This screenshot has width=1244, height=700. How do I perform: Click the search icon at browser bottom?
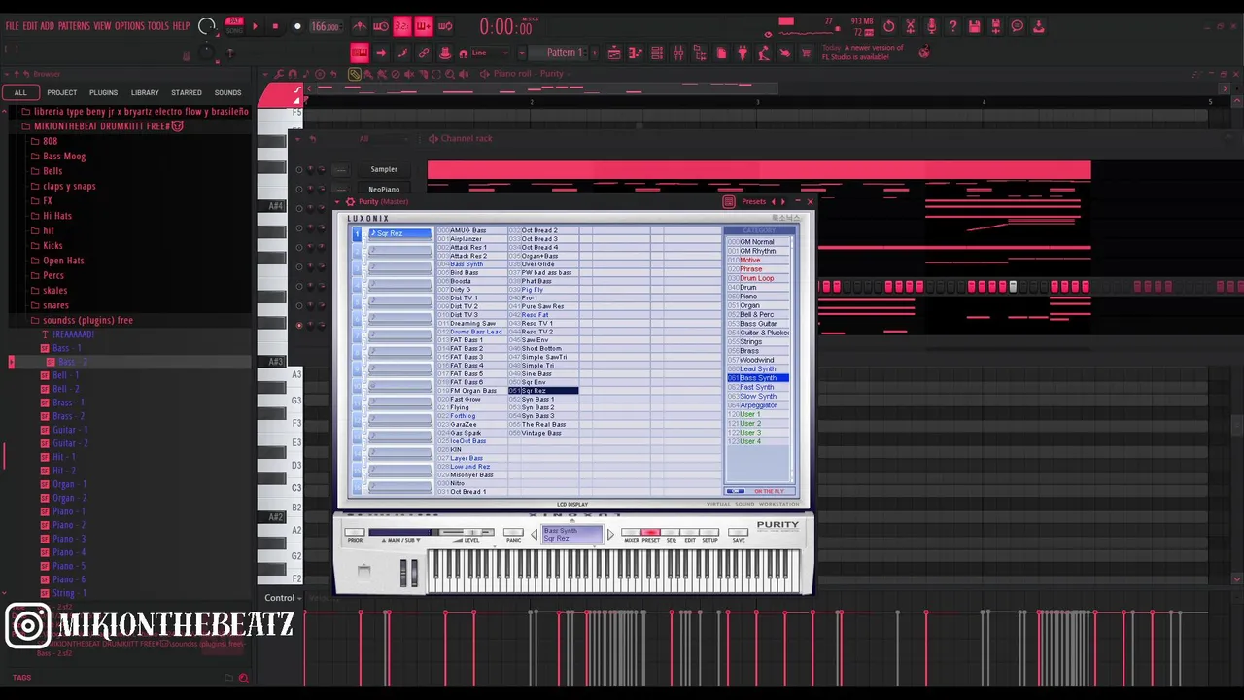(244, 678)
